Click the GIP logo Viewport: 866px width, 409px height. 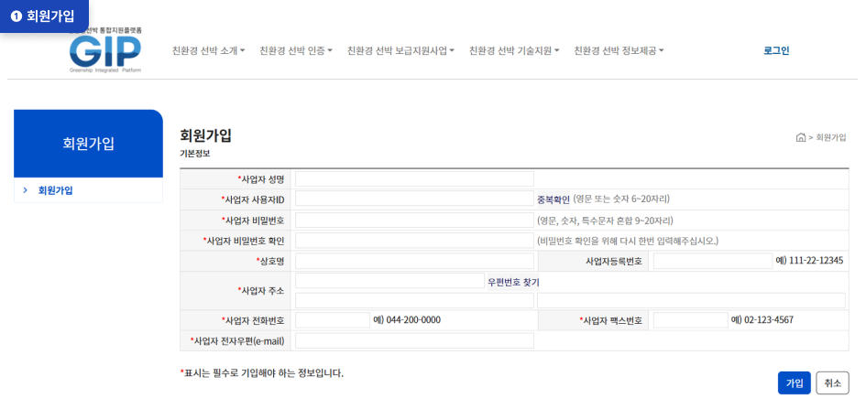coord(105,51)
